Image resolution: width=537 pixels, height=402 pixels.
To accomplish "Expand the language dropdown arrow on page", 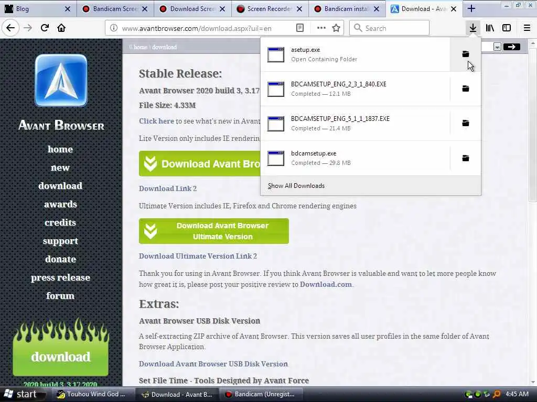I will (497, 47).
